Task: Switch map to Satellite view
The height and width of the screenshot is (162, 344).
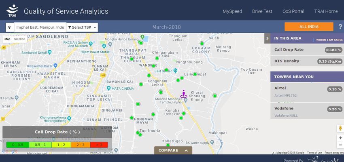Action: tap(19, 39)
